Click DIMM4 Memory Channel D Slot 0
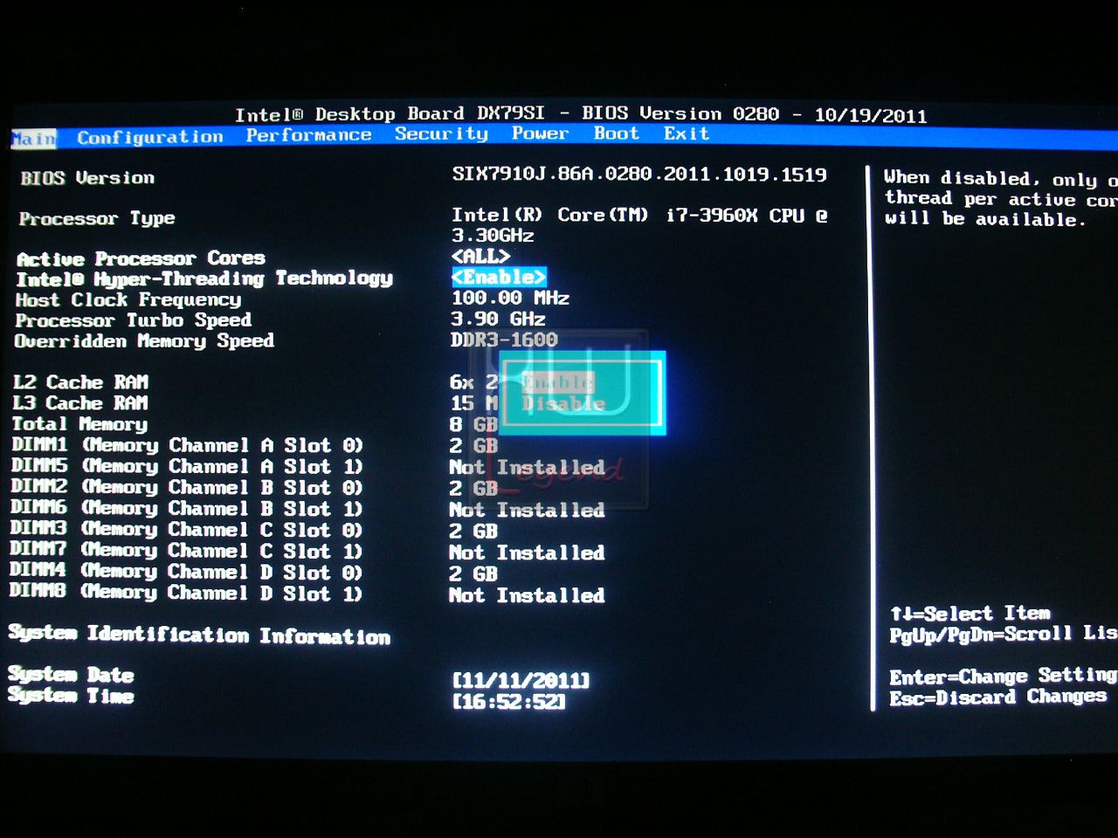 pyautogui.click(x=186, y=572)
